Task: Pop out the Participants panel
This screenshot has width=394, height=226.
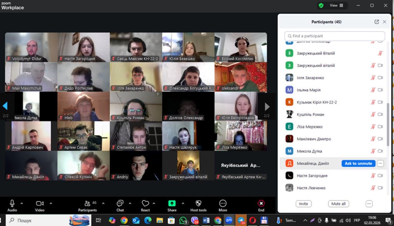Action: coord(377,22)
